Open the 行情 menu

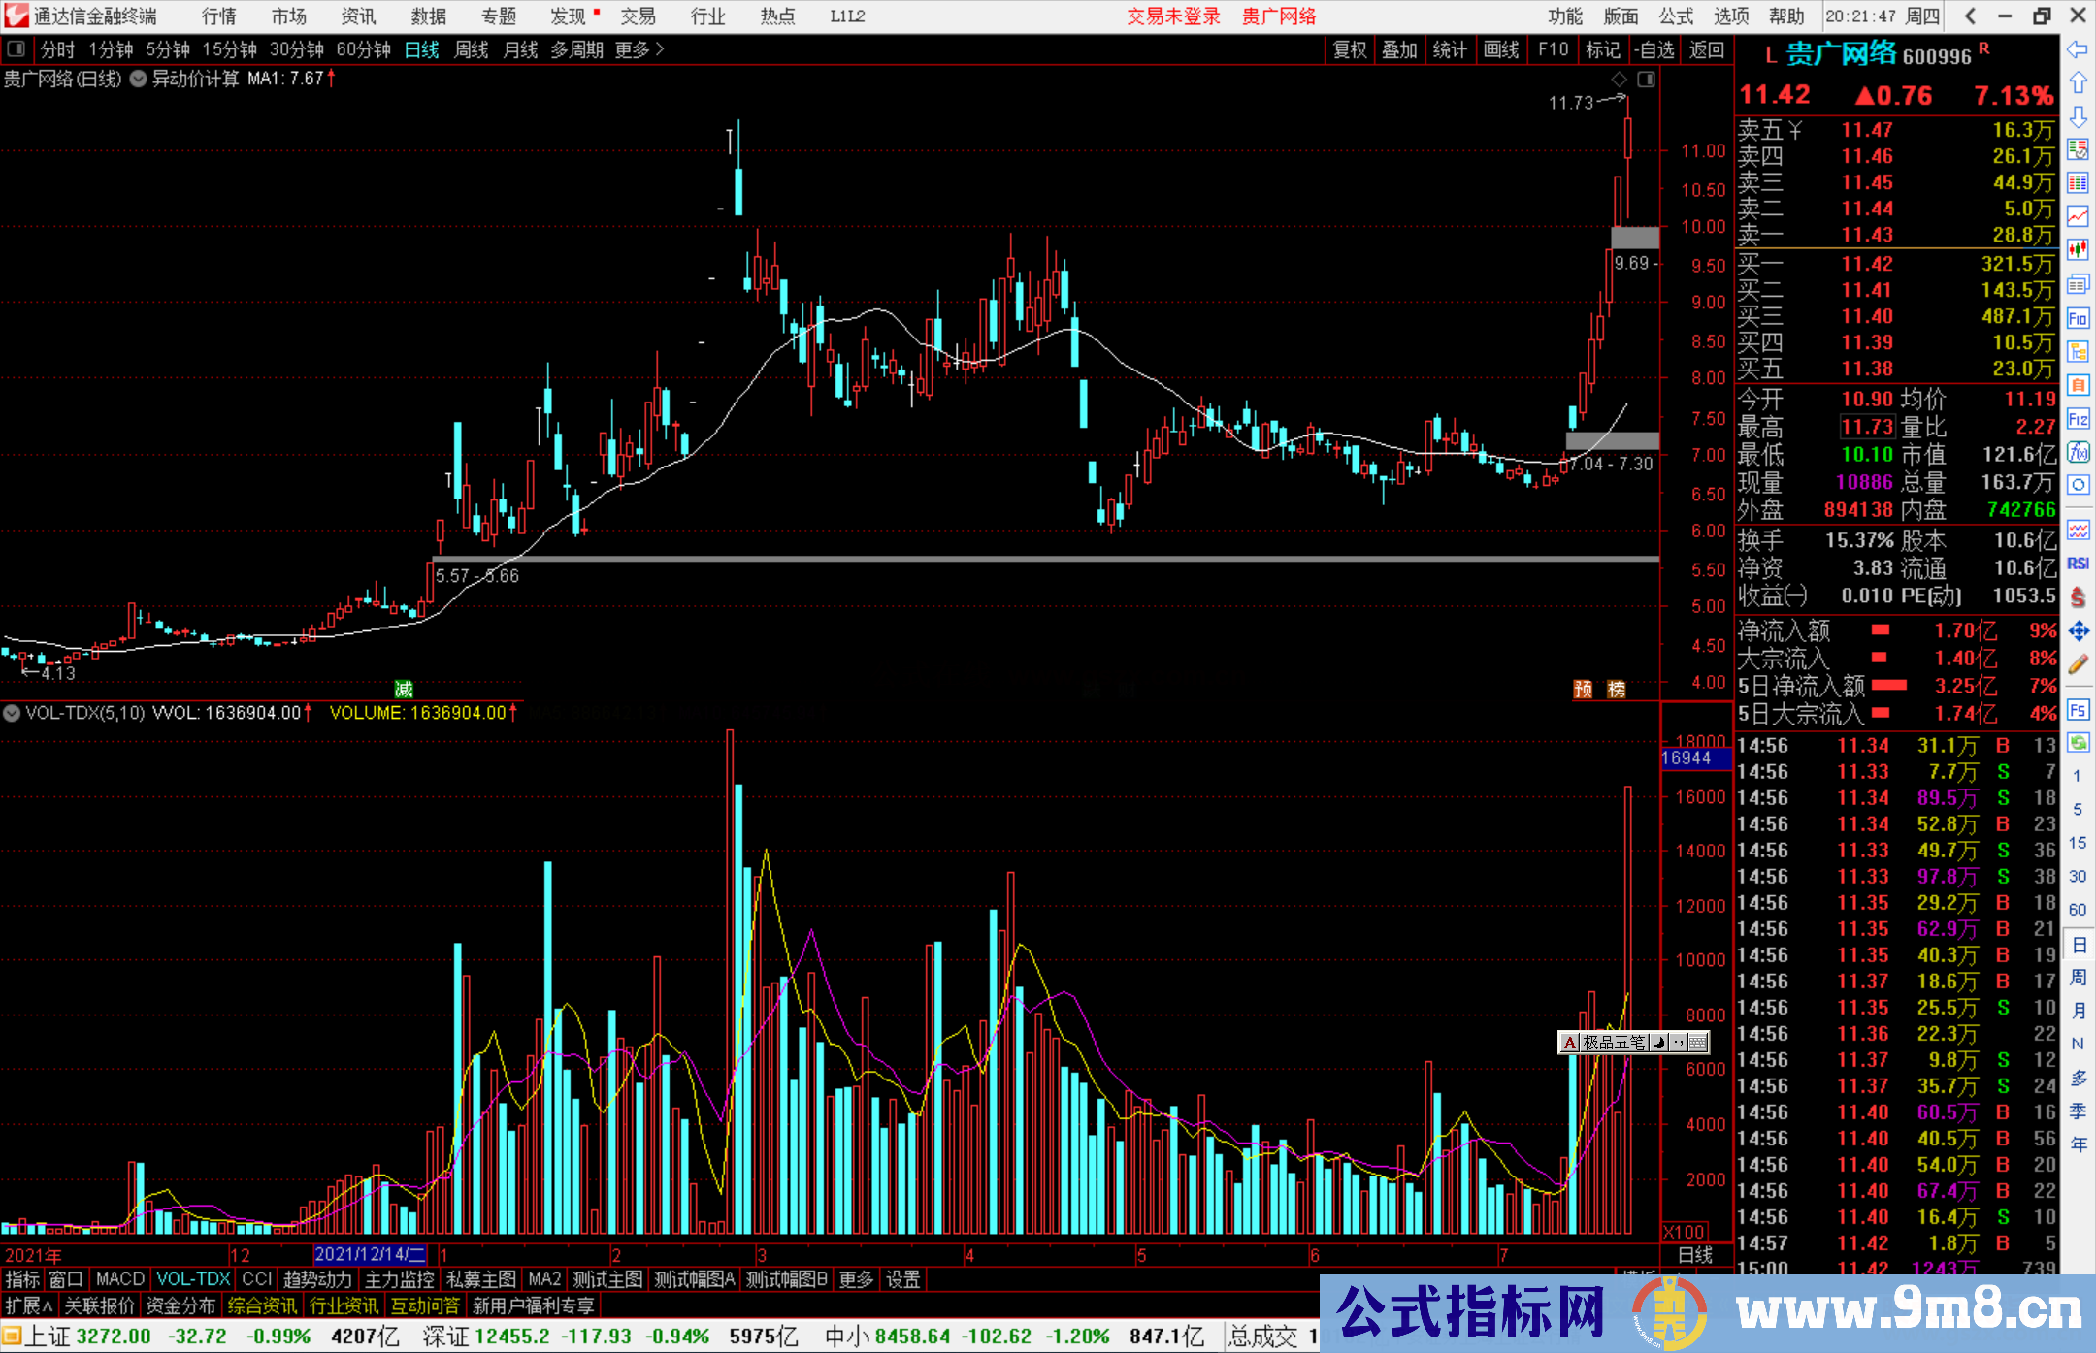[219, 16]
